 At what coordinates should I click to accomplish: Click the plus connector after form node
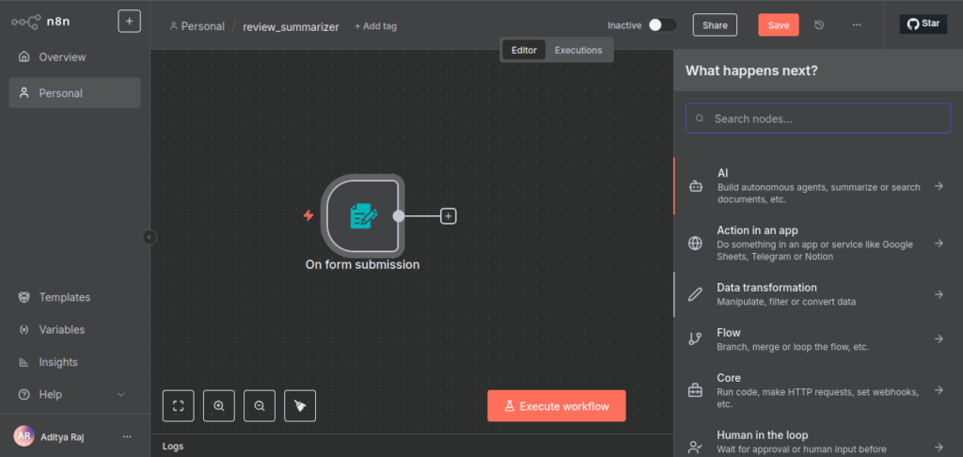449,216
